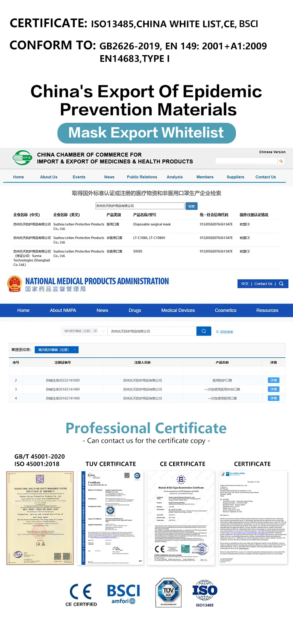Click the NMPA national emblem logo

click(14, 284)
